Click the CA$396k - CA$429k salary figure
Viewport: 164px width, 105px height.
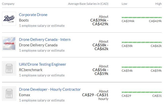99,22
